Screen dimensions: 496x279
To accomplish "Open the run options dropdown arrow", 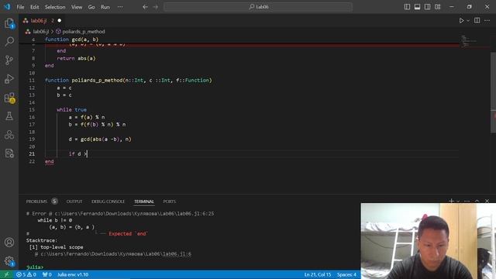I will click(x=468, y=21).
